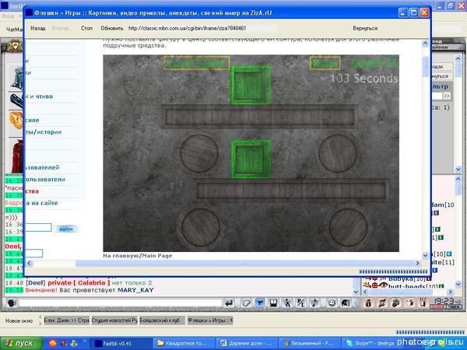Click the upper long wooden plank
The width and height of the screenshot is (467, 350).
click(x=260, y=117)
